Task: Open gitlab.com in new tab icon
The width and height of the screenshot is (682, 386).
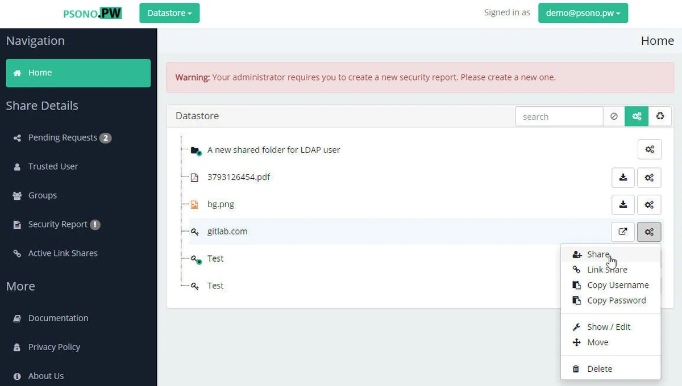Action: [x=623, y=232]
